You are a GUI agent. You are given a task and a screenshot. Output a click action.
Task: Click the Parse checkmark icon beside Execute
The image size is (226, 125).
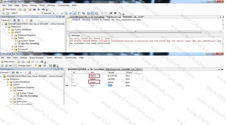pos(62,13)
